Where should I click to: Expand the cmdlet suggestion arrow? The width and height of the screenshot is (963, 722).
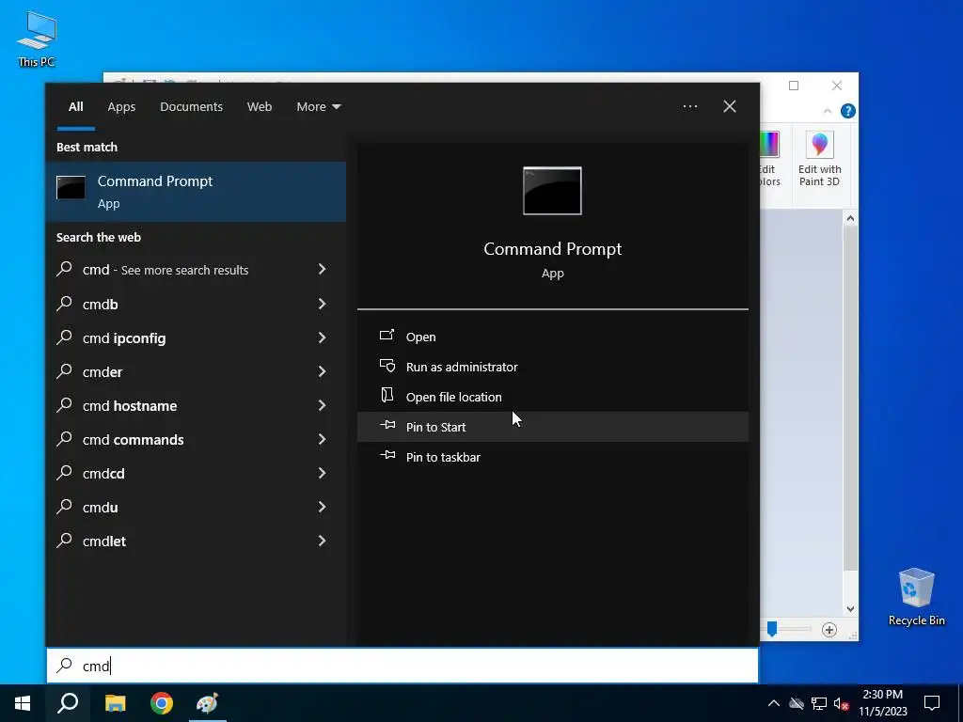[x=322, y=541]
